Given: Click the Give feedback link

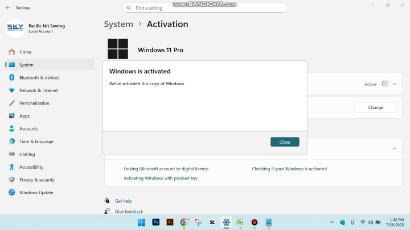Looking at the screenshot, I should point(129,211).
